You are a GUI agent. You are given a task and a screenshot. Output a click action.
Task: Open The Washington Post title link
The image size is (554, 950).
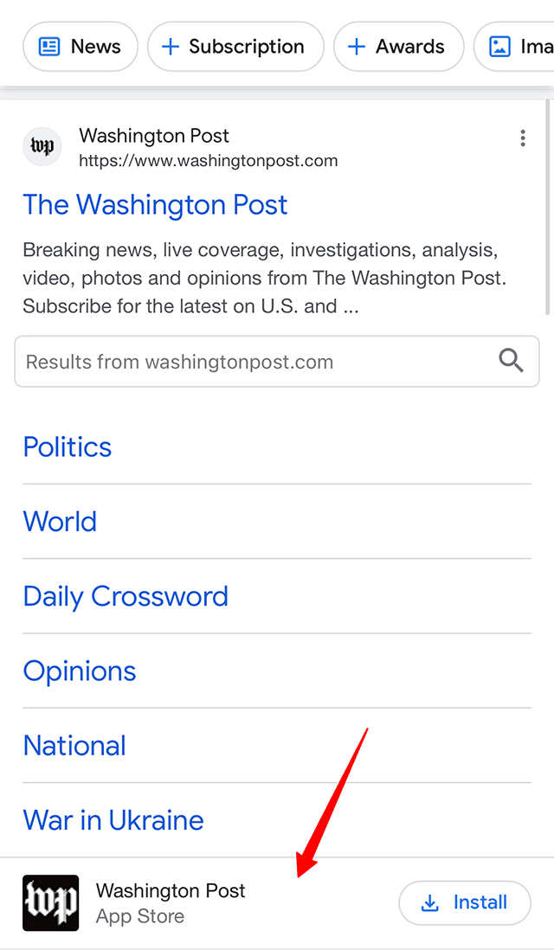click(155, 205)
